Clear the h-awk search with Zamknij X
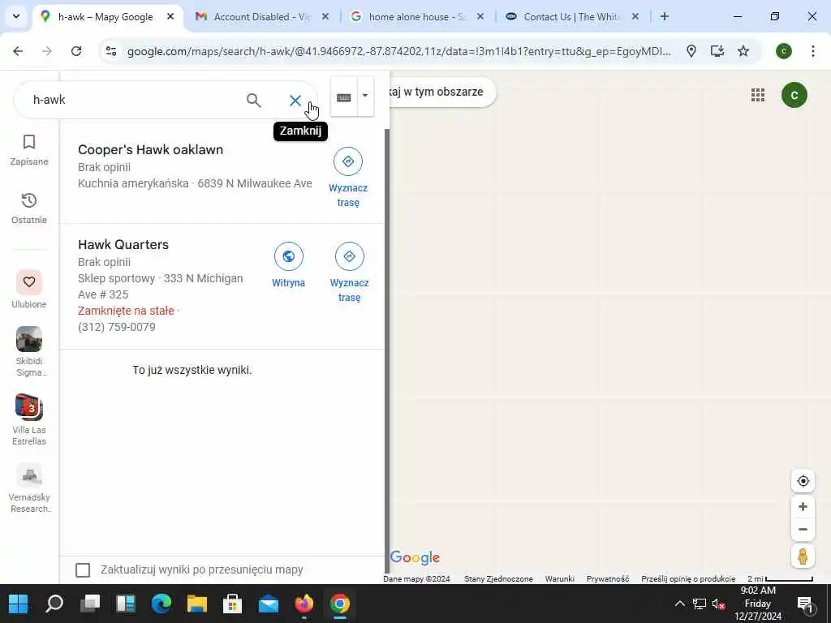The image size is (831, 623). pyautogui.click(x=295, y=100)
